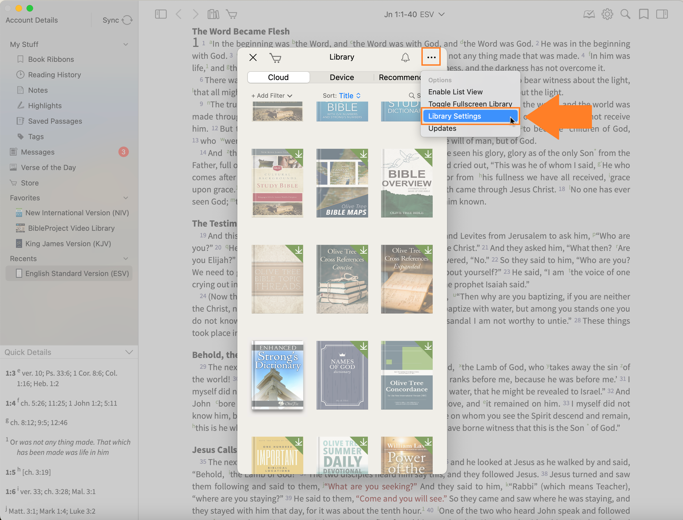Select Toggle Fullscreen Library option
The height and width of the screenshot is (520, 683).
click(470, 104)
